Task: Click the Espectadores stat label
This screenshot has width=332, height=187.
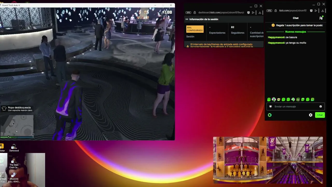Action: tap(217, 33)
